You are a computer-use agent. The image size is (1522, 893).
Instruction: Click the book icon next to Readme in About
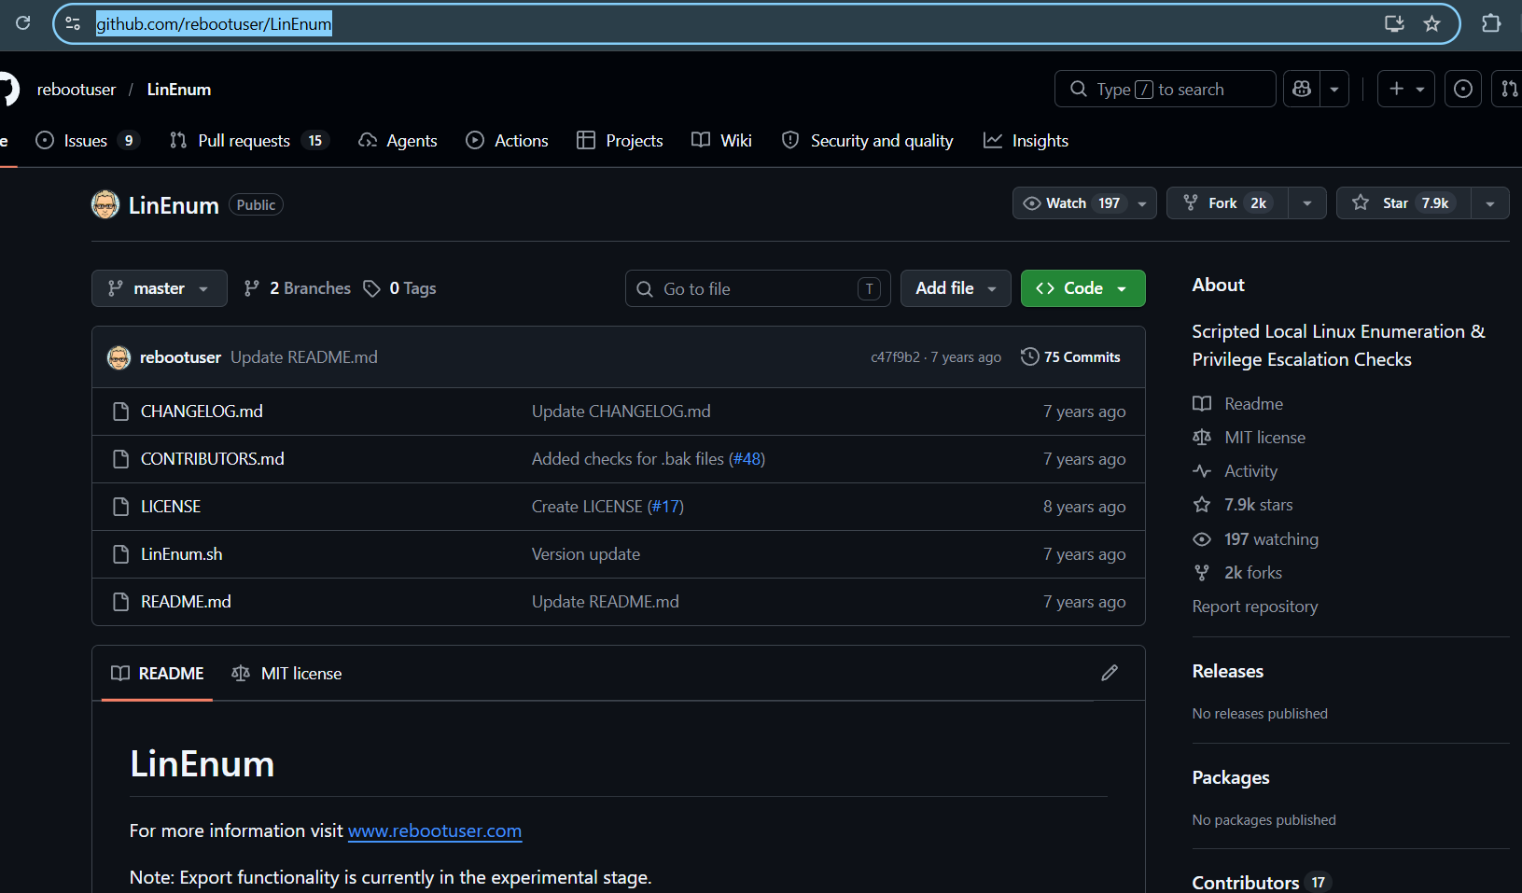1202,404
